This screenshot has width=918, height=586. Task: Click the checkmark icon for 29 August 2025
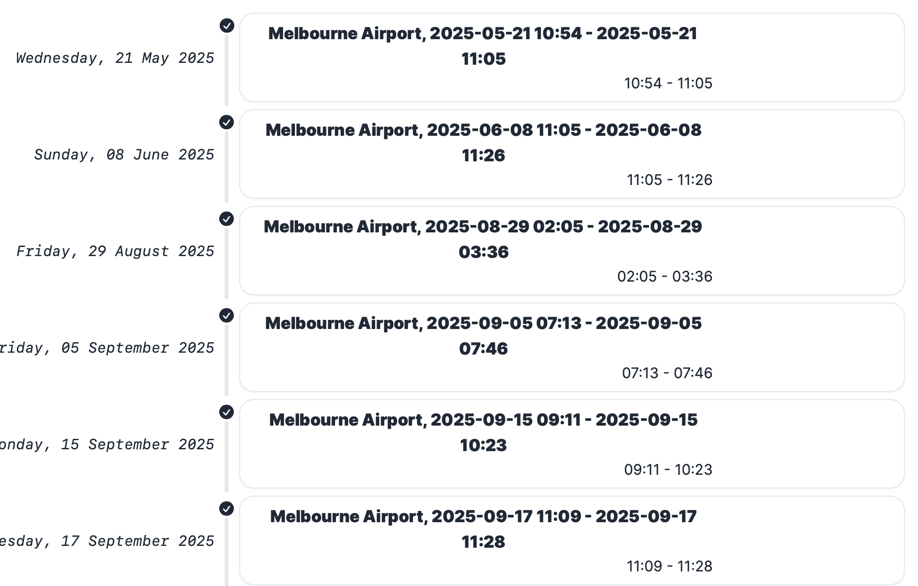227,219
